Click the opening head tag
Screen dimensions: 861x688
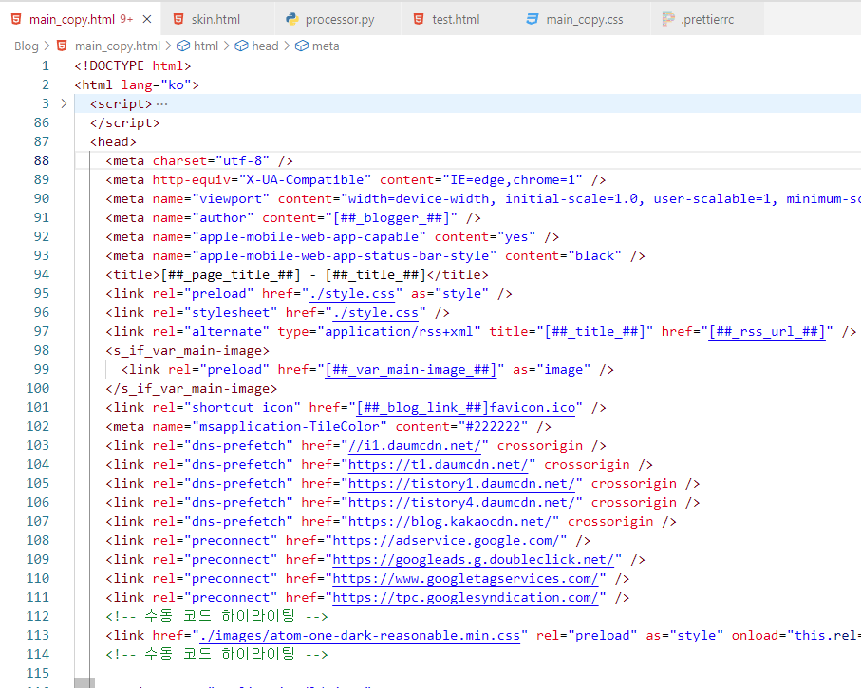(113, 141)
